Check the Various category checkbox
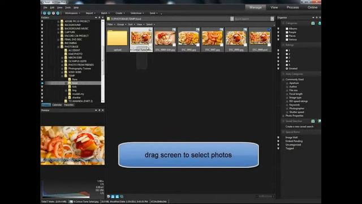 click(x=287, y=40)
